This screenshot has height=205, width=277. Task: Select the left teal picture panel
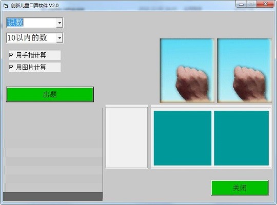(x=183, y=138)
